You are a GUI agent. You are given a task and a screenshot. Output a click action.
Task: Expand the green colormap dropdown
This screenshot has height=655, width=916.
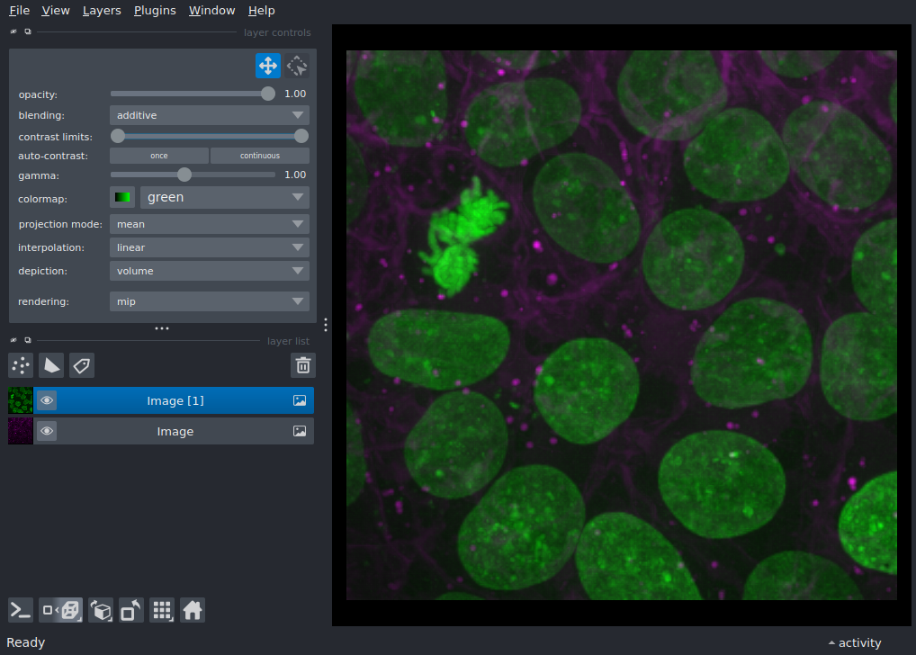(x=224, y=197)
